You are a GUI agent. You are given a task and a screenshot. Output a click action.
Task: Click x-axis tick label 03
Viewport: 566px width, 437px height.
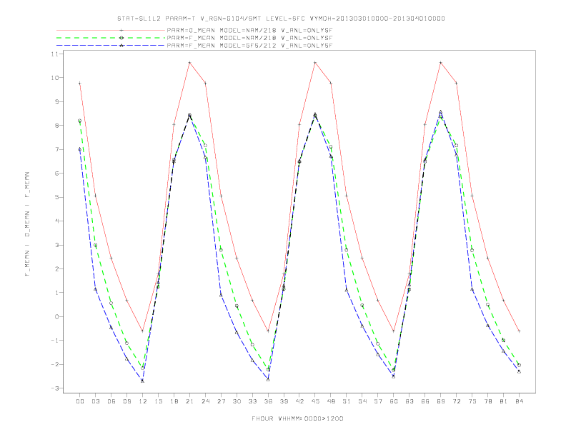tap(95, 401)
